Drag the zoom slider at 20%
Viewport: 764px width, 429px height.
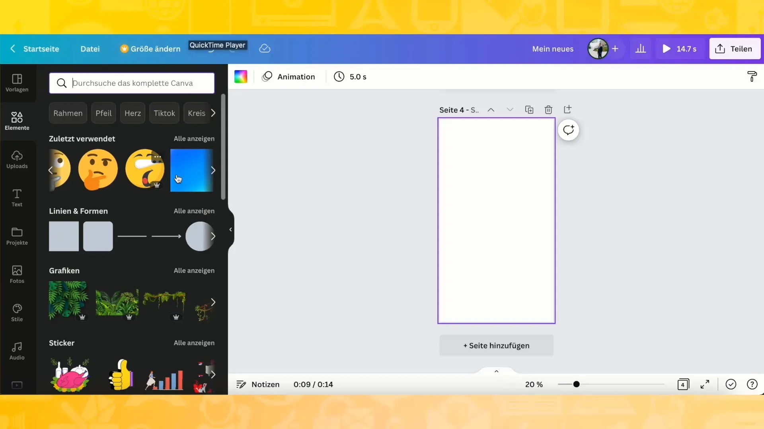coord(576,384)
